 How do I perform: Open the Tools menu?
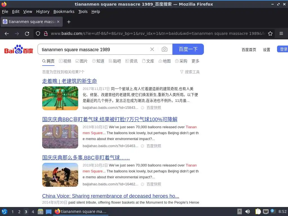tap(83, 12)
